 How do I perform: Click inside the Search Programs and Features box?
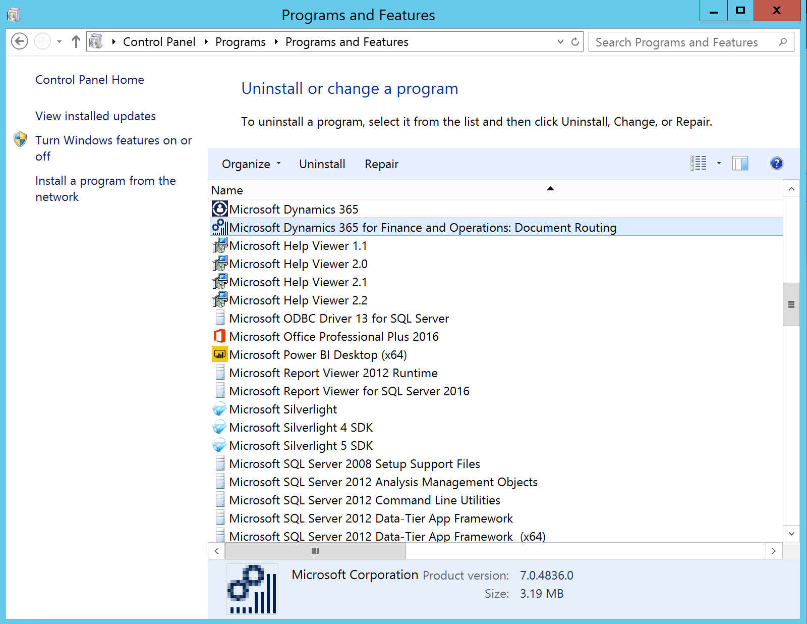point(676,42)
